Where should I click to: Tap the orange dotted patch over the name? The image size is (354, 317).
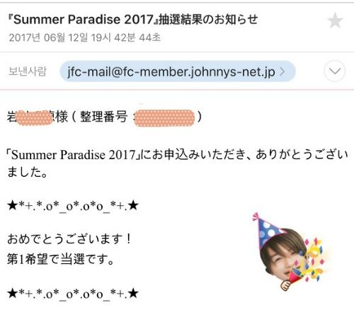tap(35, 117)
